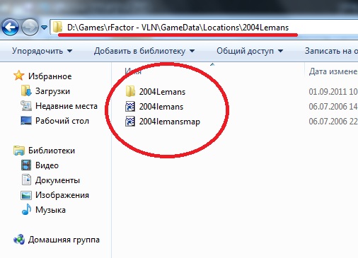Screen dimensions: 358x258
Task: Open Добавить в библиотеку dropdown
Action: pos(144,51)
